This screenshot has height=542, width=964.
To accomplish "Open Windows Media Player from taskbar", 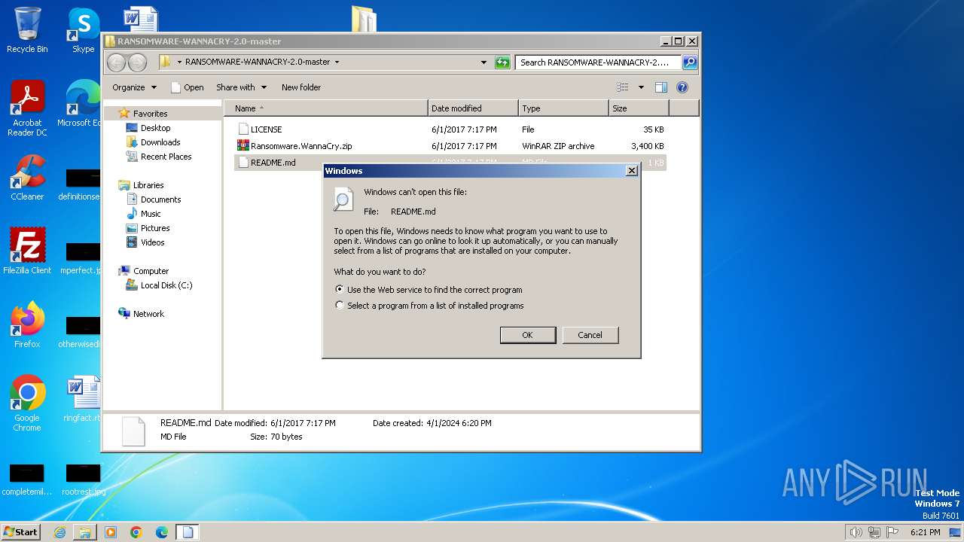I will (x=111, y=532).
